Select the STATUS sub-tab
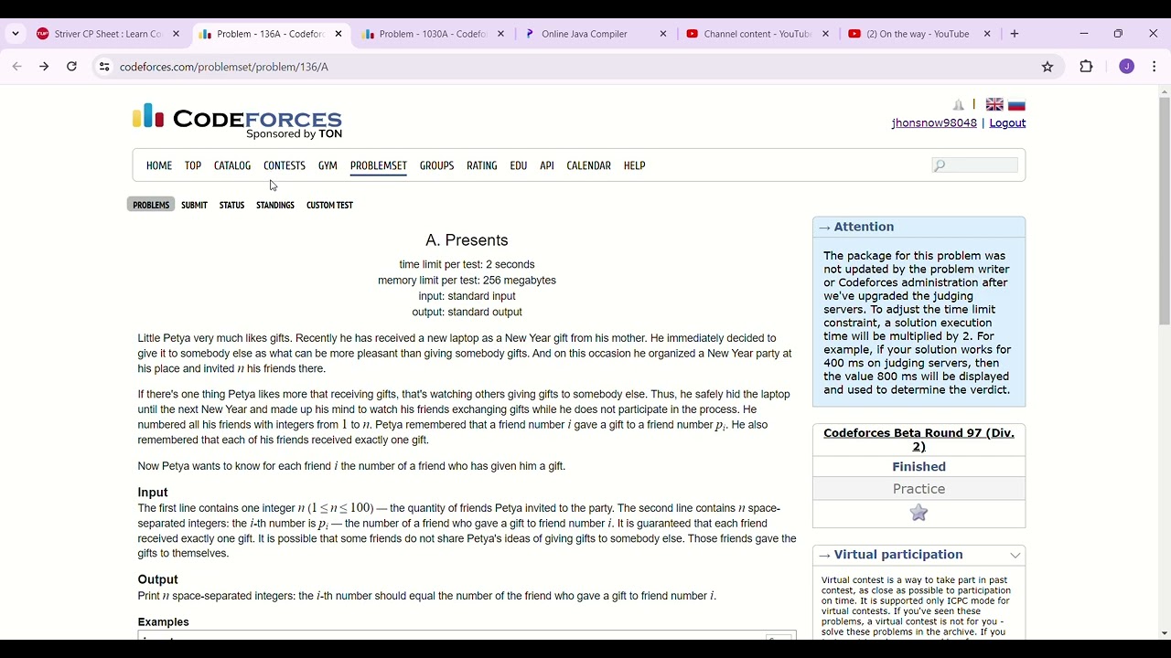The image size is (1171, 658). [232, 205]
